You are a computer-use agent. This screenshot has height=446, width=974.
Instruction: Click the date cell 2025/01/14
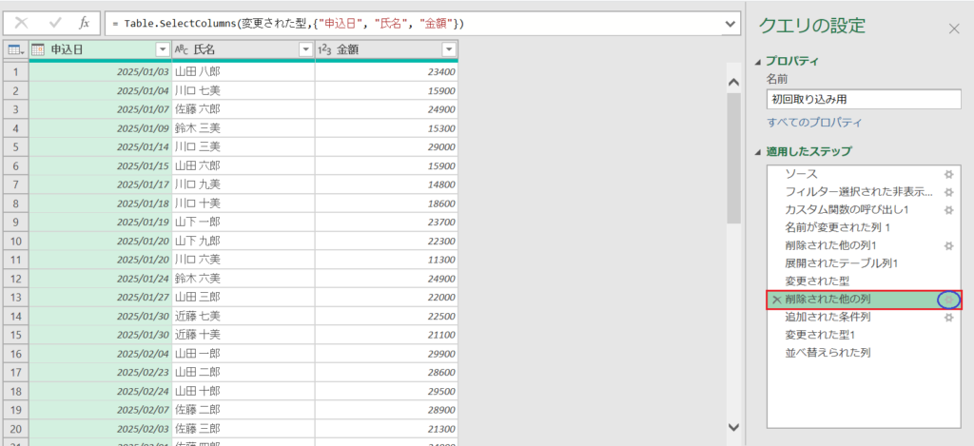click(x=100, y=147)
